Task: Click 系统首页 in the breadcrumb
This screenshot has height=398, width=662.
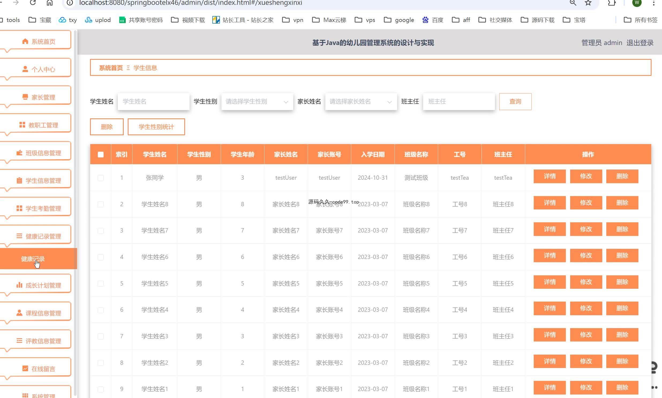Action: click(111, 68)
